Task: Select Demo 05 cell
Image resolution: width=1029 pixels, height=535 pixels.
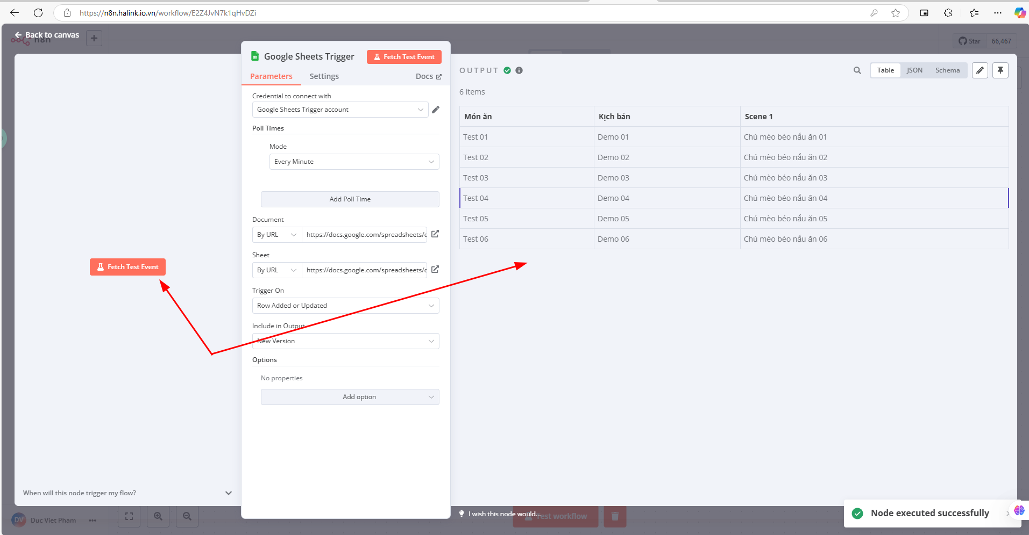Action: tap(667, 219)
